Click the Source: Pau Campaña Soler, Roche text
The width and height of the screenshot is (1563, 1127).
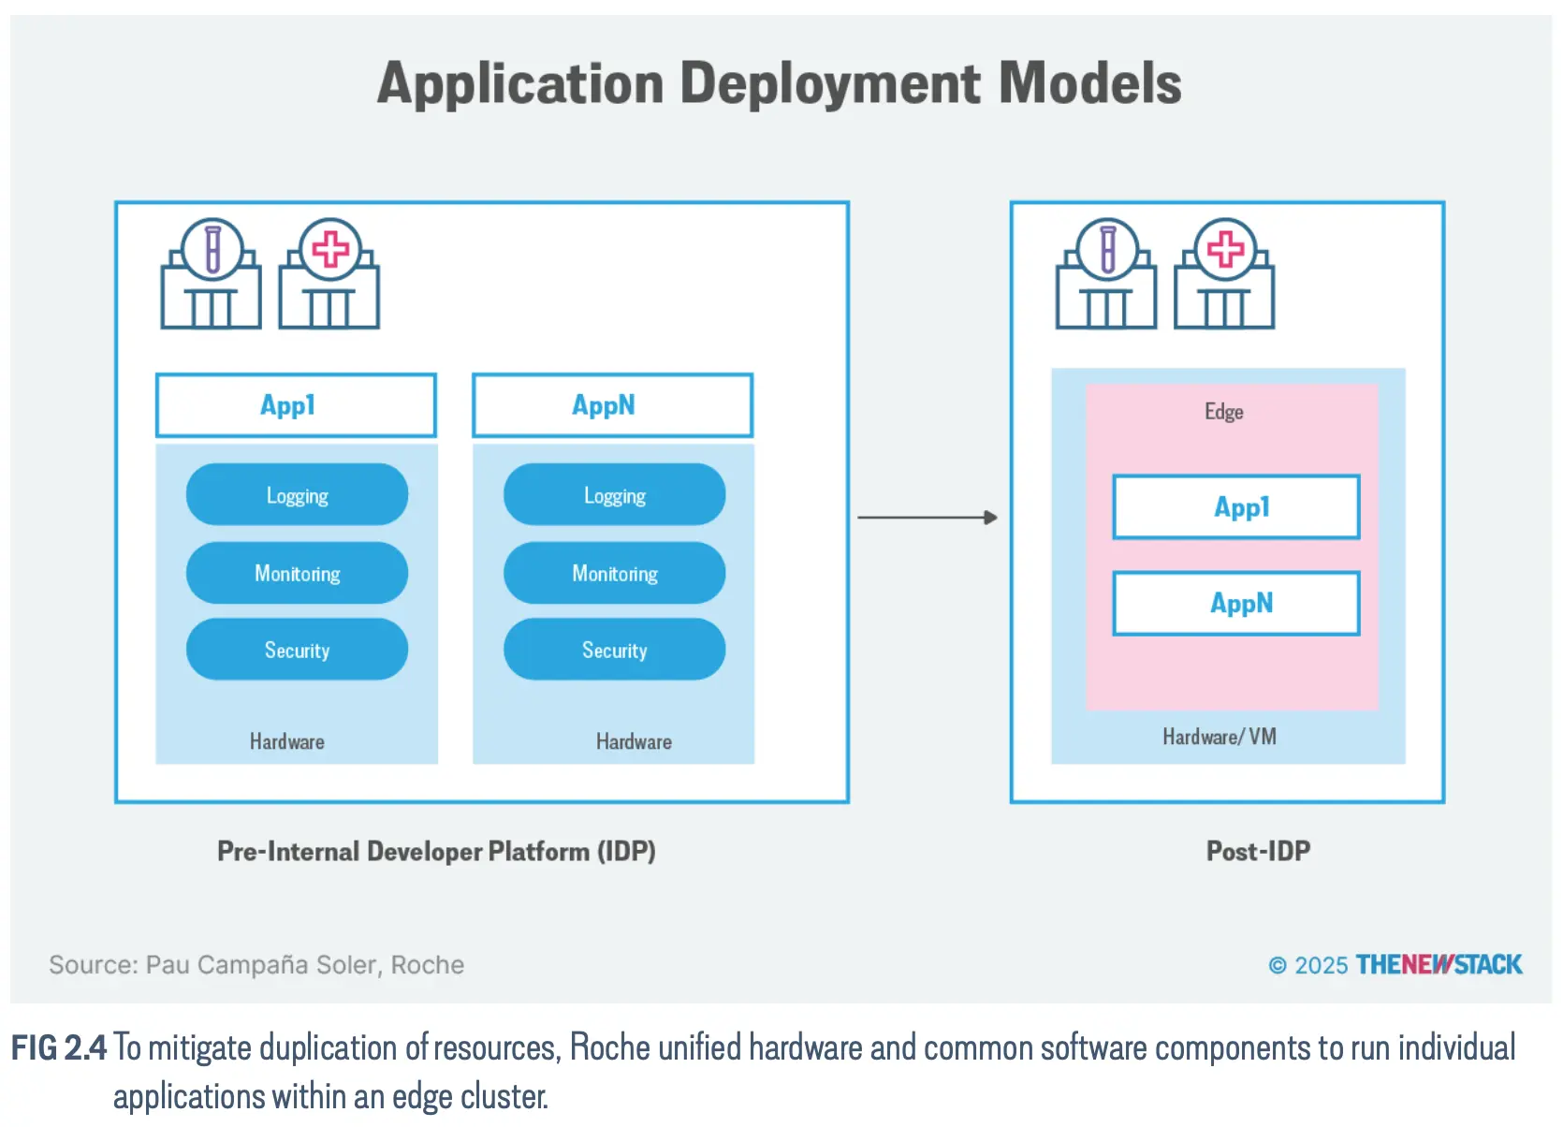pyautogui.click(x=256, y=965)
